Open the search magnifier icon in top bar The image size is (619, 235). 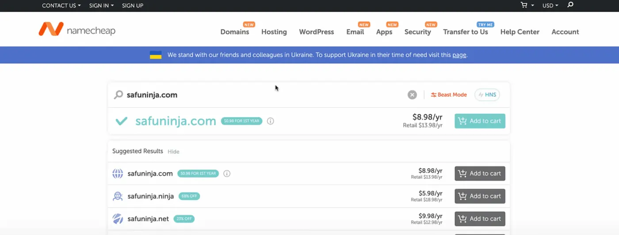tap(570, 5)
